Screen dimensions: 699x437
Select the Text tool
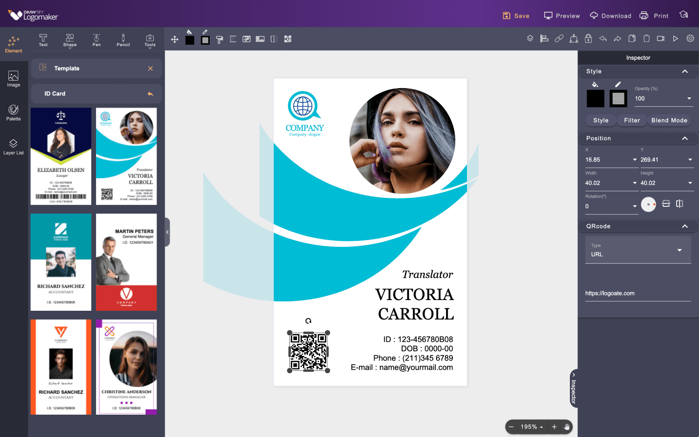43,40
